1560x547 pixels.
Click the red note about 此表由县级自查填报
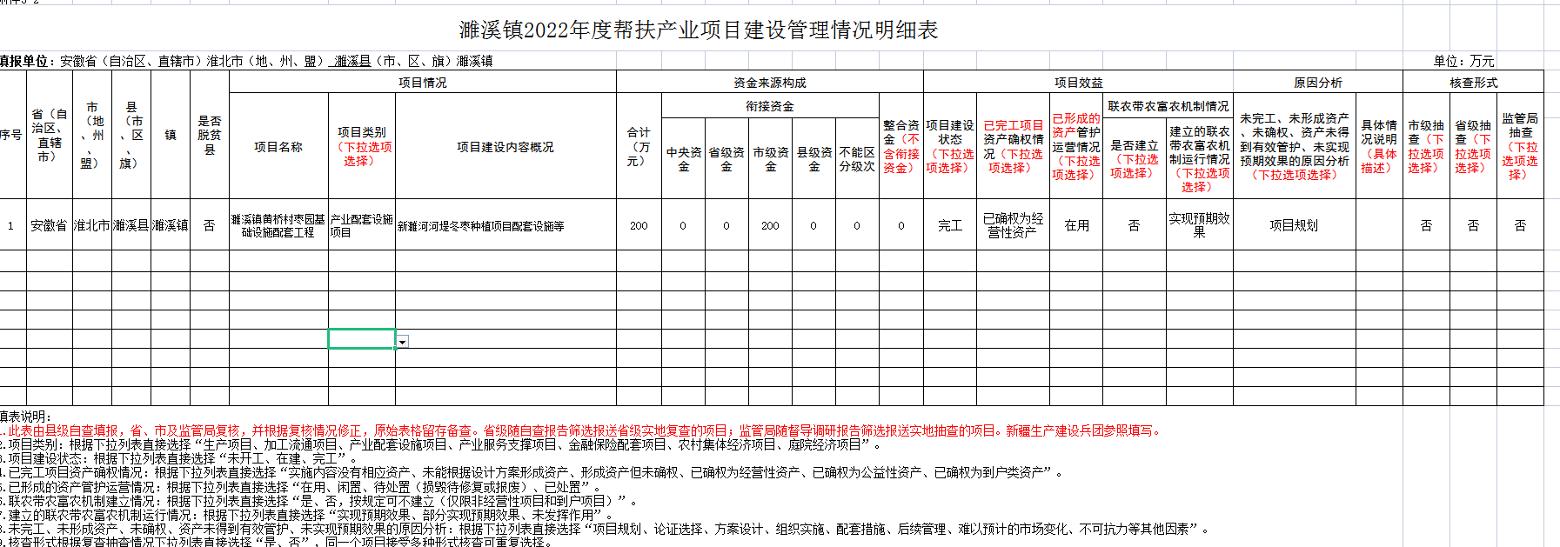[x=581, y=430]
